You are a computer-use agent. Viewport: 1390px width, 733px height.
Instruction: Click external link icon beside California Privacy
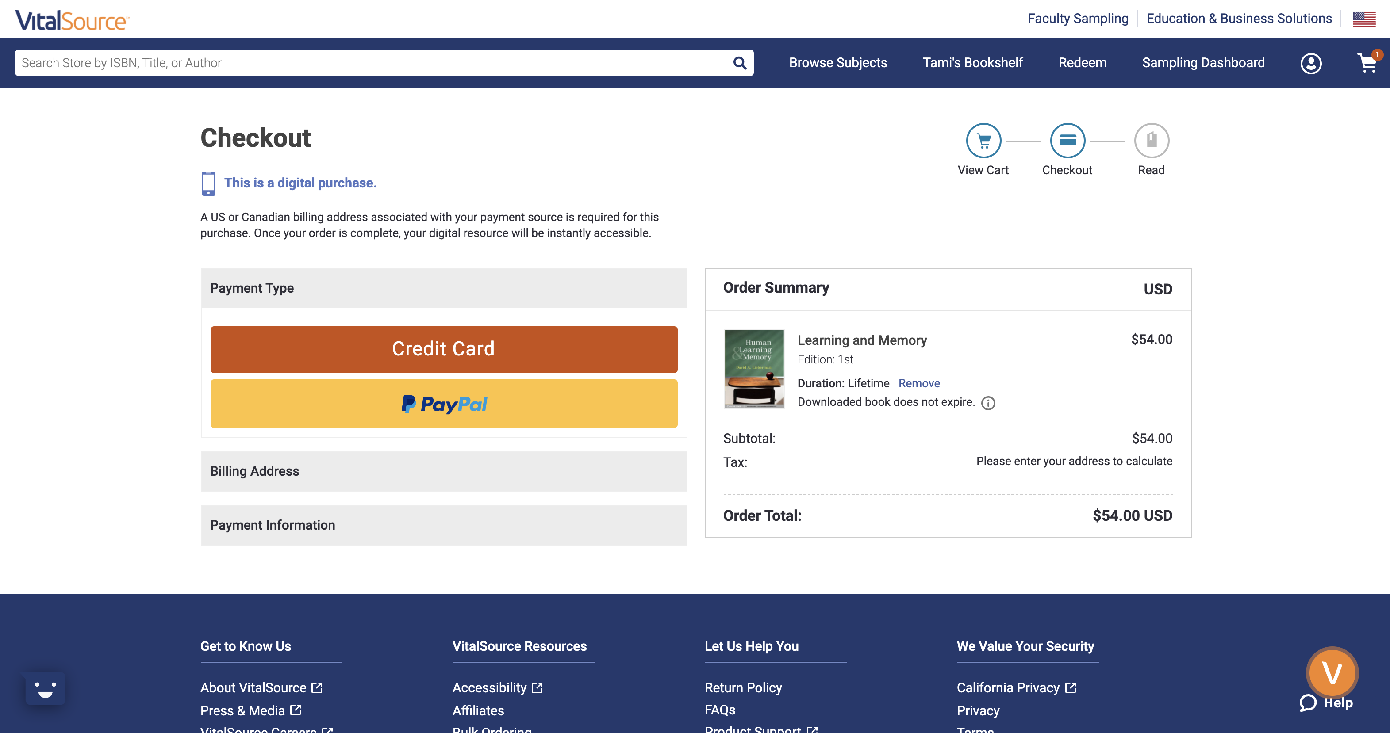pos(1071,688)
